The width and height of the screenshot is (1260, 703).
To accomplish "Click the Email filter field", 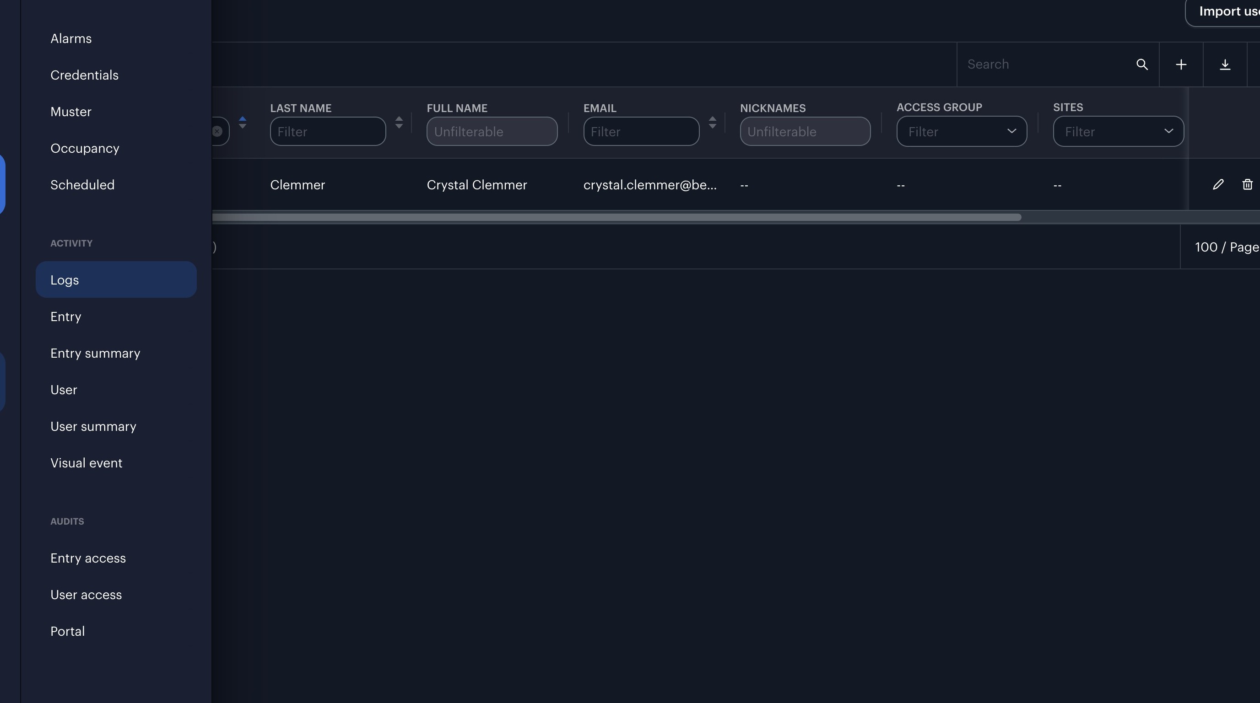I will click(641, 131).
